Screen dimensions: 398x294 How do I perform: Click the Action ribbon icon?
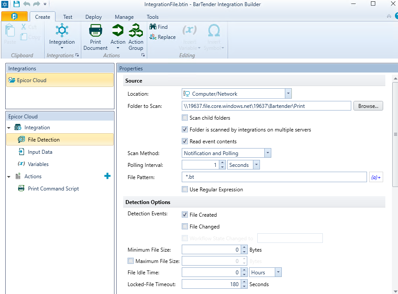(x=118, y=31)
